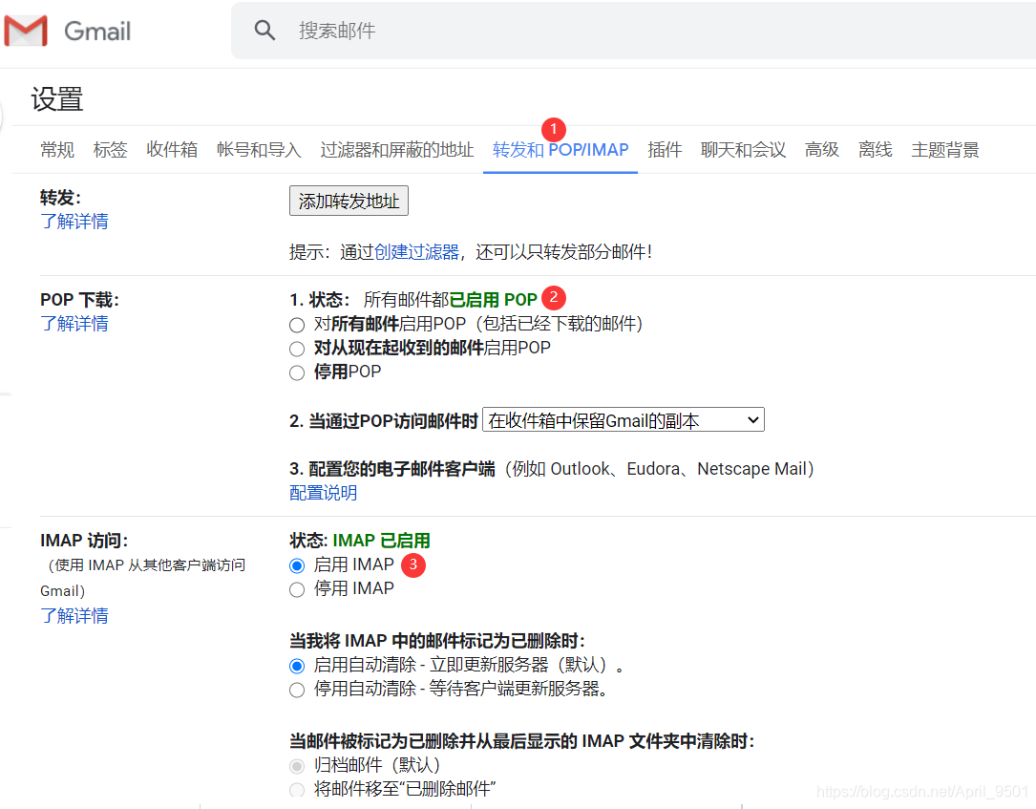Choose 启用自动清除 - 立即更新服务器 option
This screenshot has width=1036, height=809.
297,667
